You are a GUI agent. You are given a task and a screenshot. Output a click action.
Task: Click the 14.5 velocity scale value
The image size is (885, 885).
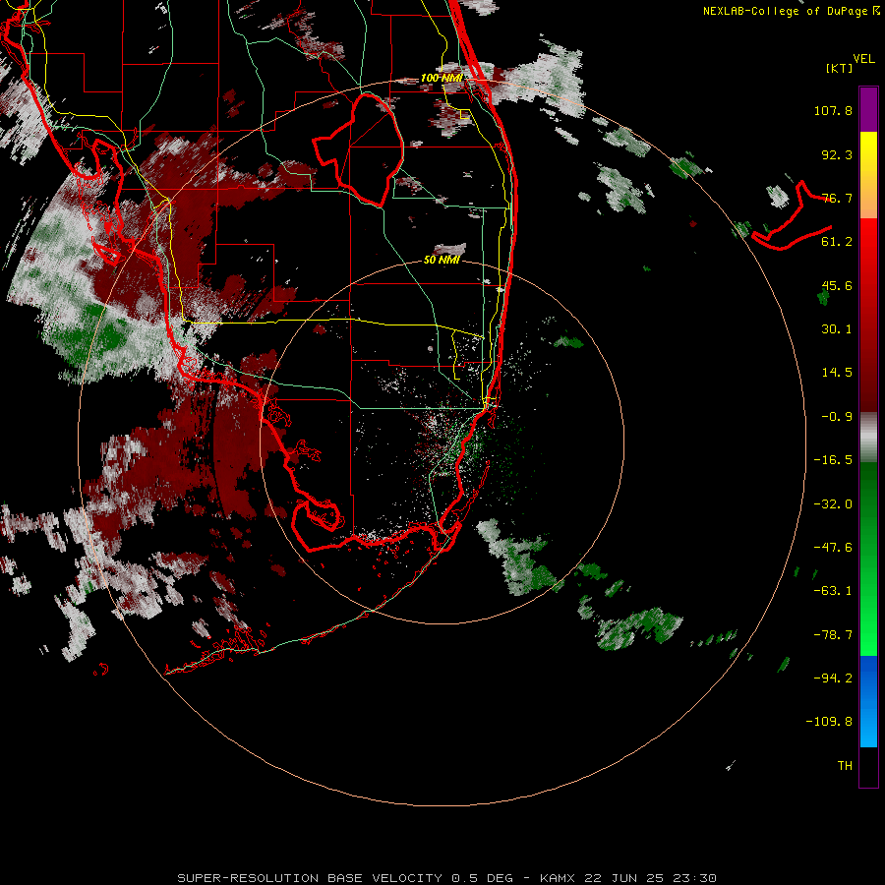pos(837,373)
